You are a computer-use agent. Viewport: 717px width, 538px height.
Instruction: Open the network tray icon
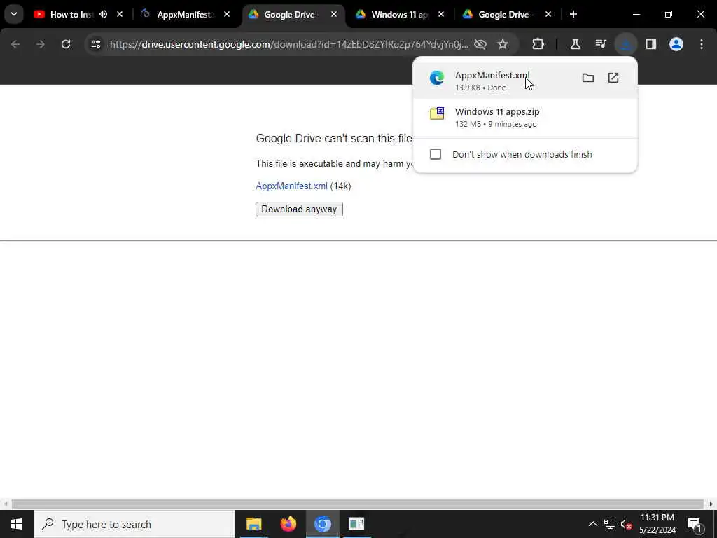pyautogui.click(x=610, y=524)
